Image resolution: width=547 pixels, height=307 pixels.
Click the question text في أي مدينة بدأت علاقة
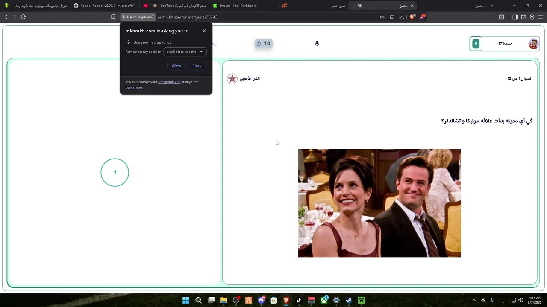click(487, 121)
